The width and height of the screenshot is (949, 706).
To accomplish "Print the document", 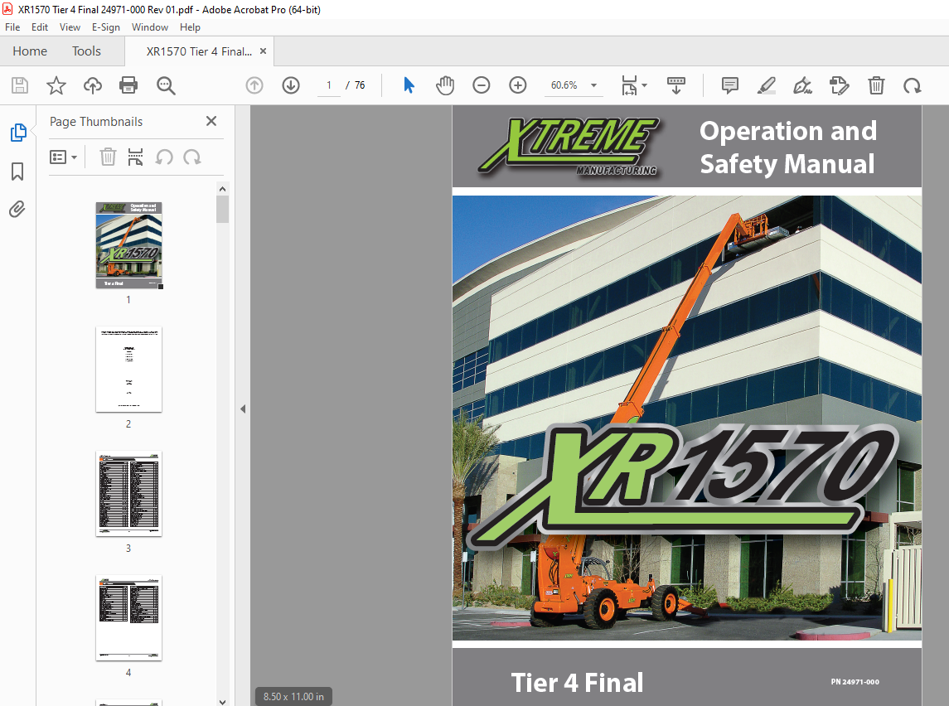I will click(x=128, y=85).
